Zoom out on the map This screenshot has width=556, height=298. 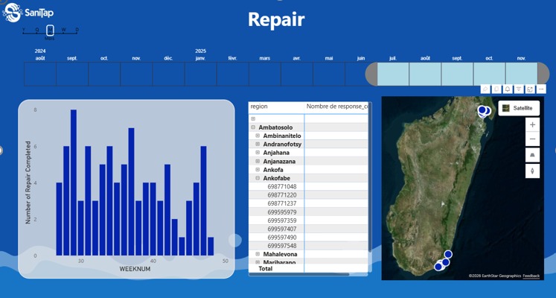coord(532,139)
